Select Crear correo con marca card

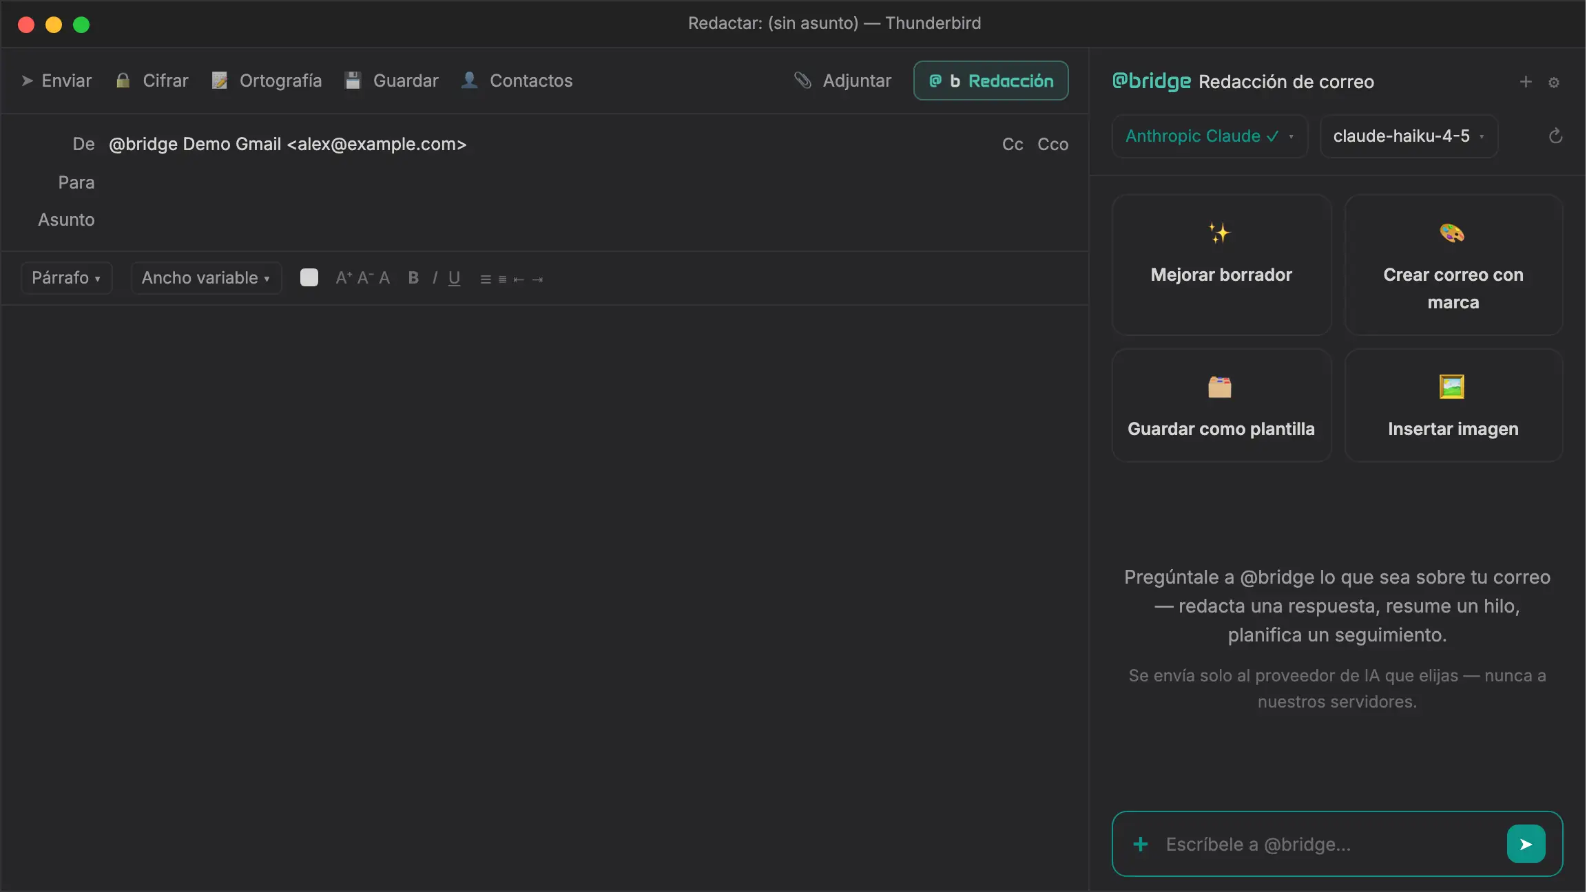(x=1453, y=265)
